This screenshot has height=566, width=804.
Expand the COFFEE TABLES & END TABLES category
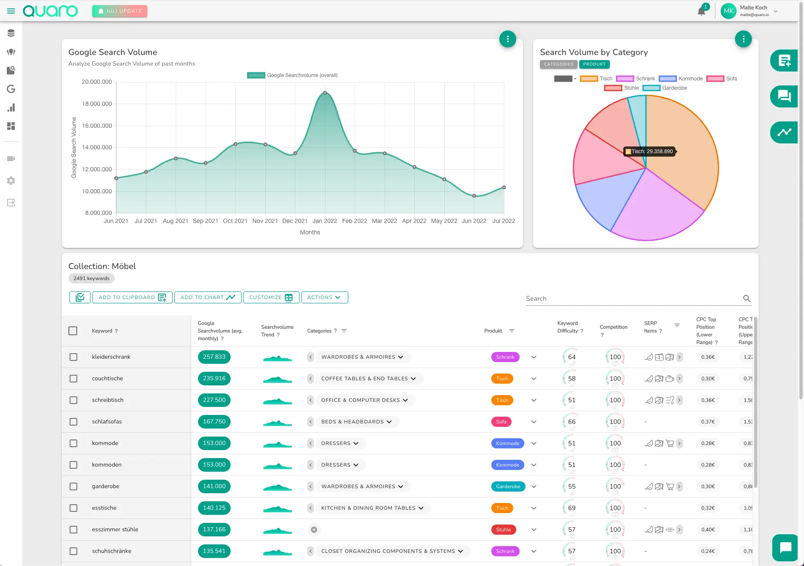coord(413,379)
